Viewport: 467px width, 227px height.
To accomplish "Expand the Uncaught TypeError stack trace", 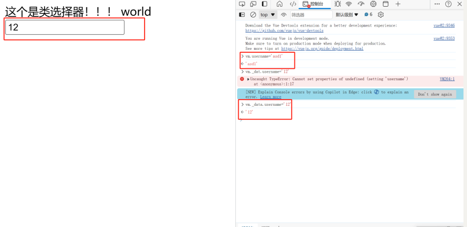I will 249,79.
